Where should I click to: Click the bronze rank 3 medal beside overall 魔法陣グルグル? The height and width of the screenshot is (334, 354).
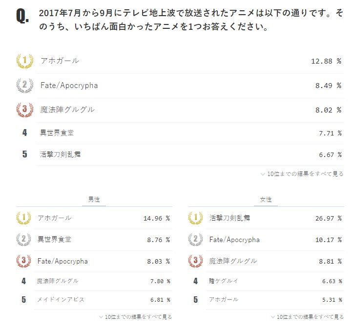coord(24,110)
